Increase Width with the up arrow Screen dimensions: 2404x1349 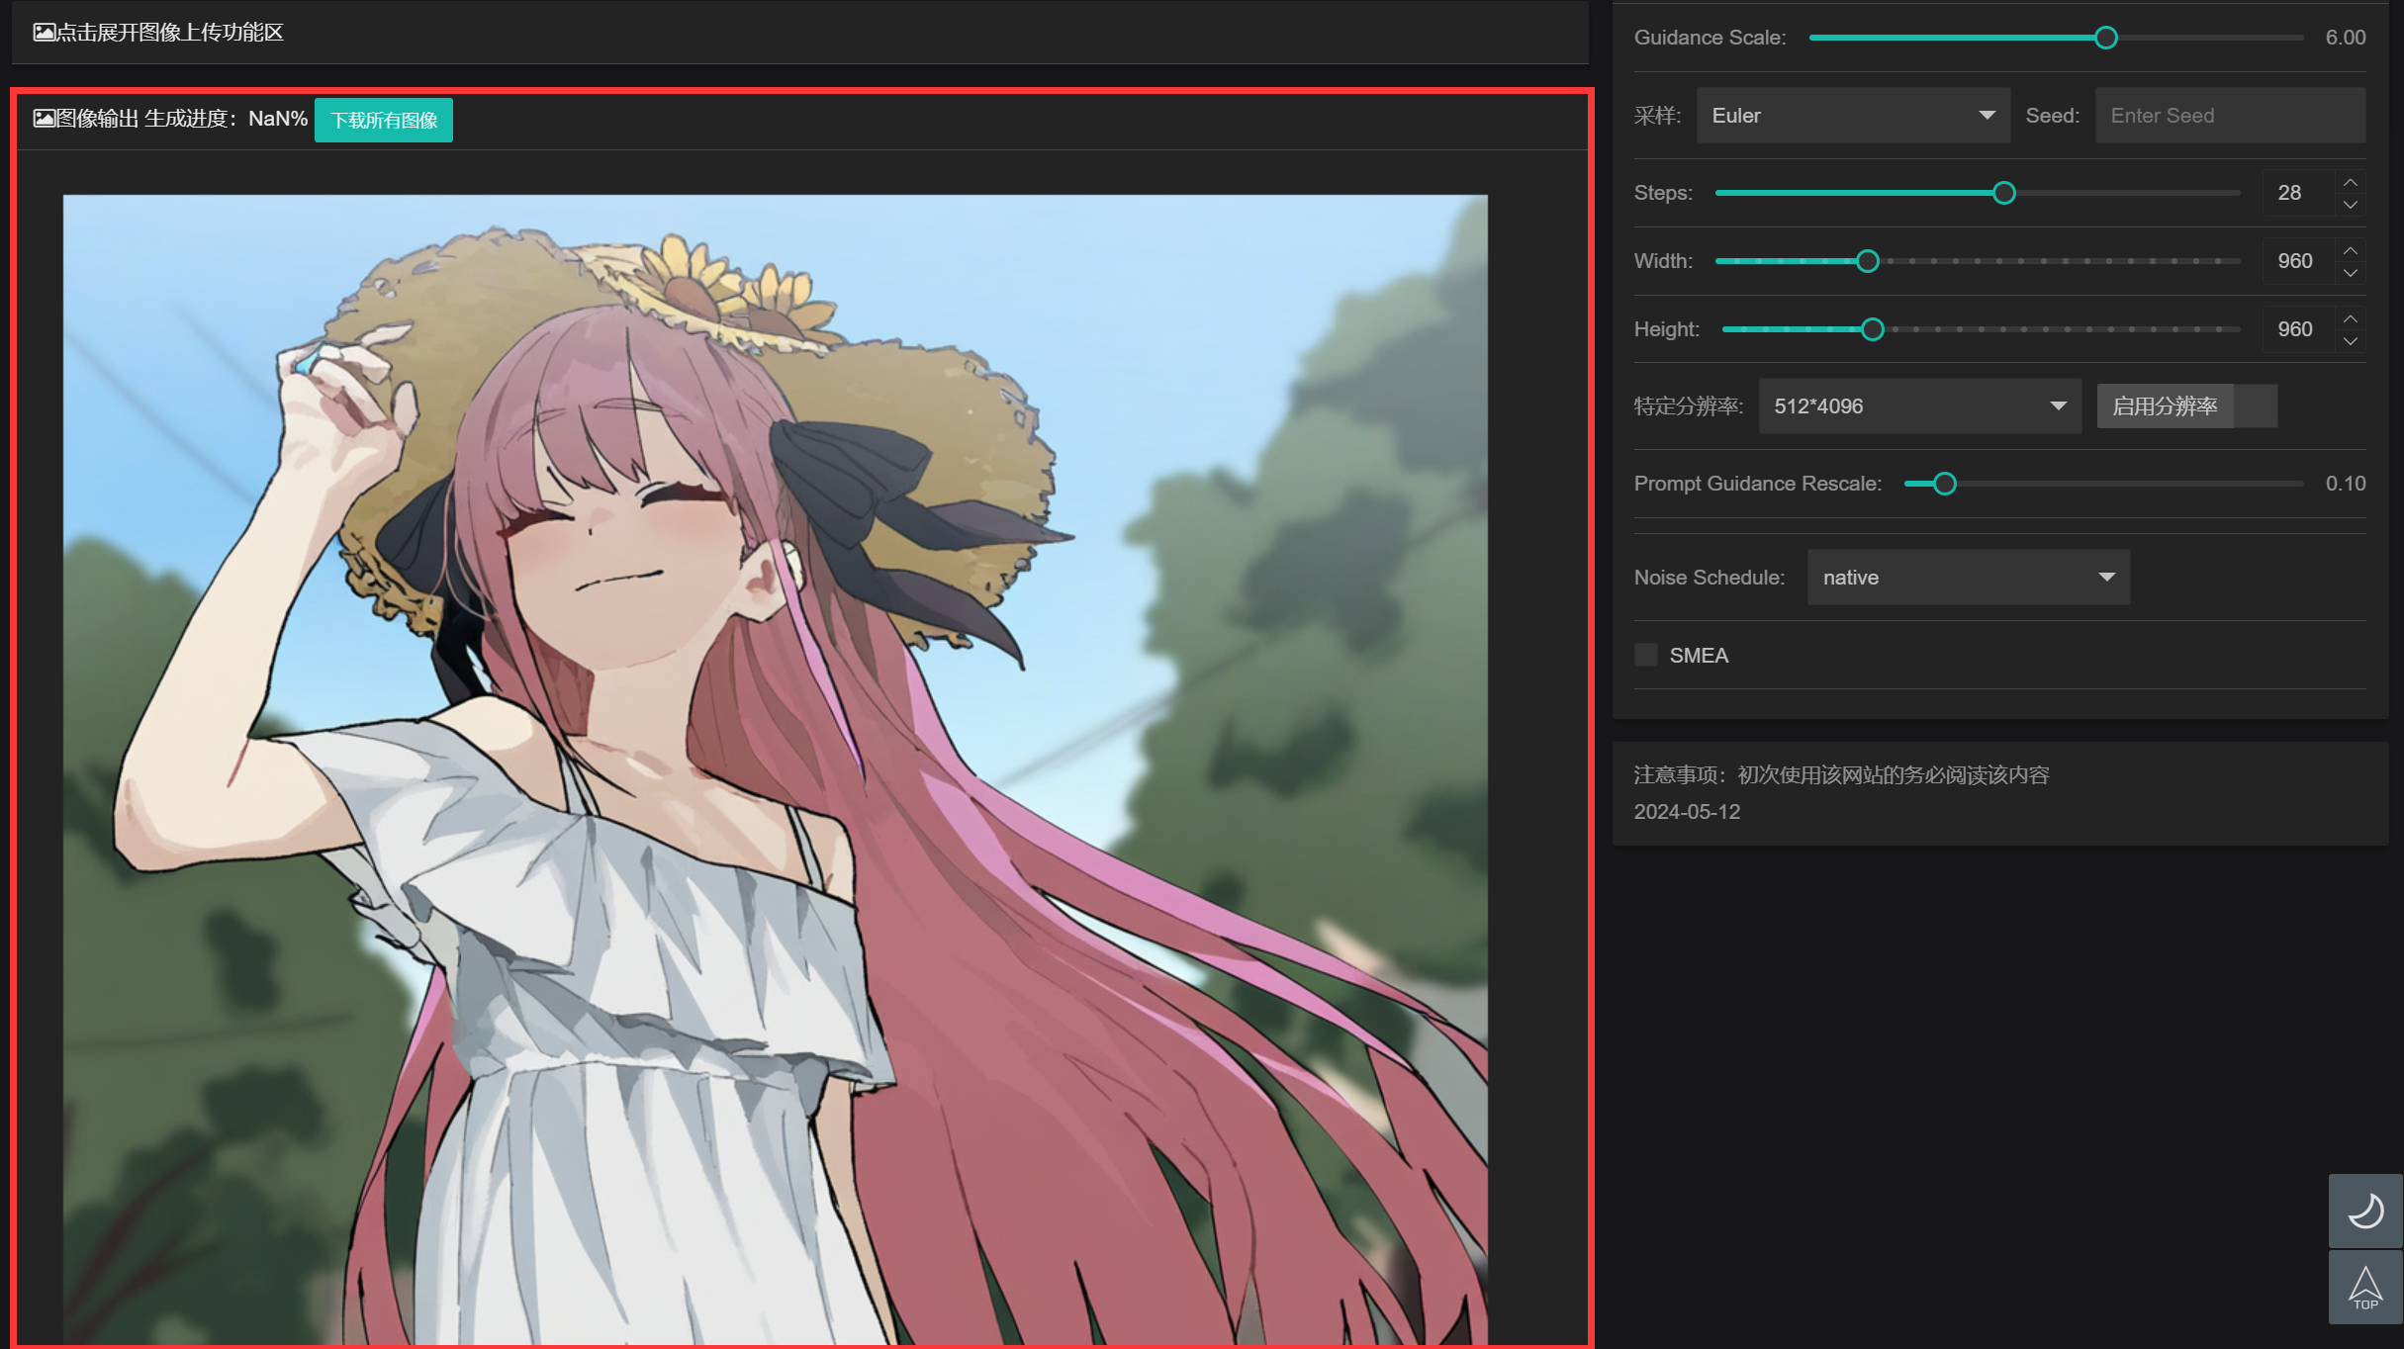point(2351,250)
